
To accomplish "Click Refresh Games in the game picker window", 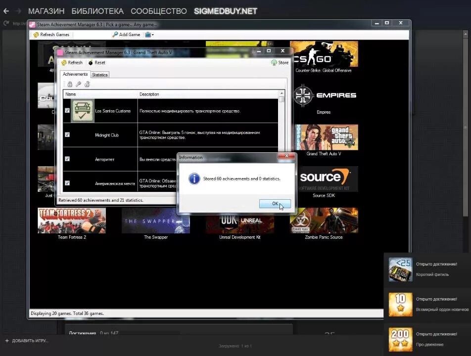I will point(51,35).
